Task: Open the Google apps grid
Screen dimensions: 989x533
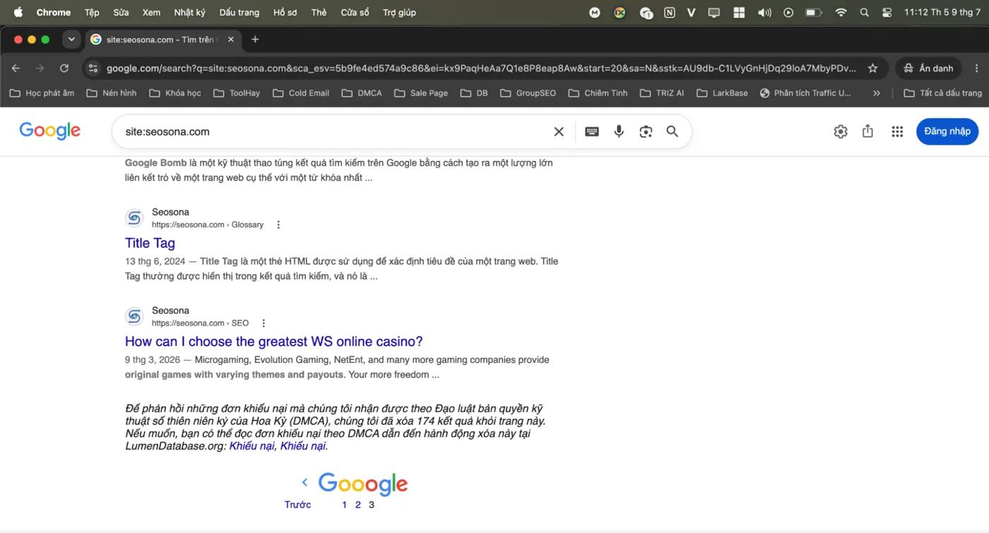Action: pos(897,131)
